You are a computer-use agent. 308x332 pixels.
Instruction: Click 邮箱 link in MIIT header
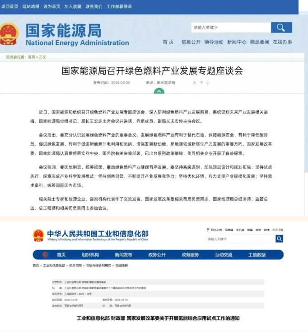[x=250, y=230]
